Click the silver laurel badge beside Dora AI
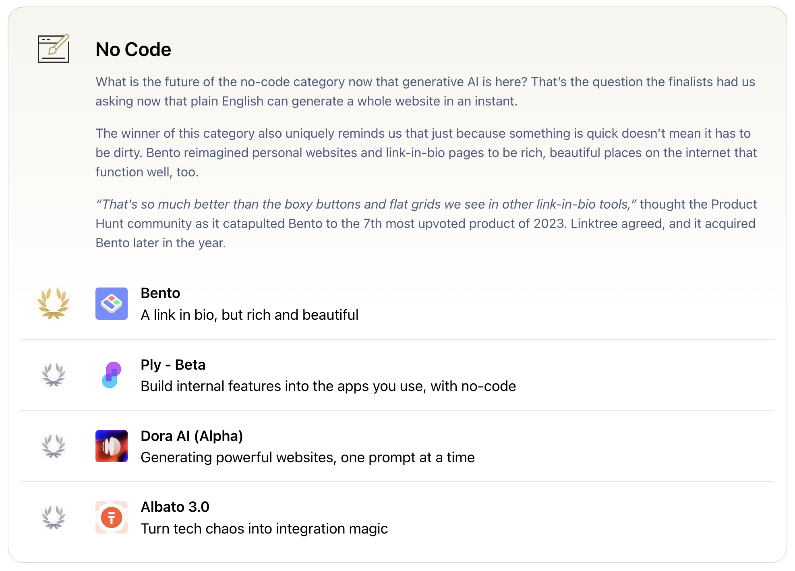 [54, 446]
